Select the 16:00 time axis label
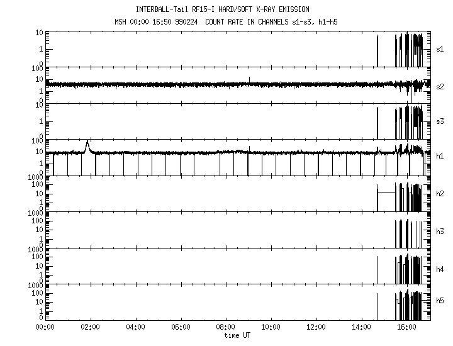The height and width of the screenshot is (346, 453). point(406,327)
